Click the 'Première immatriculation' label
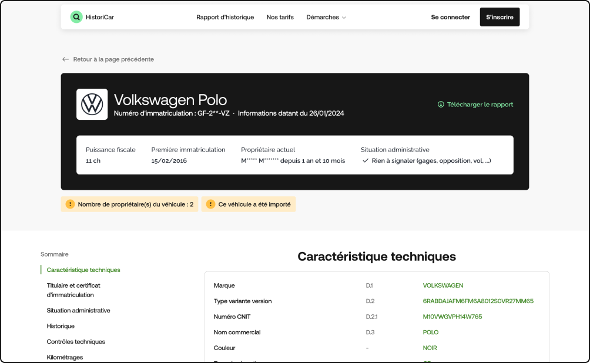The height and width of the screenshot is (363, 590). (x=188, y=150)
